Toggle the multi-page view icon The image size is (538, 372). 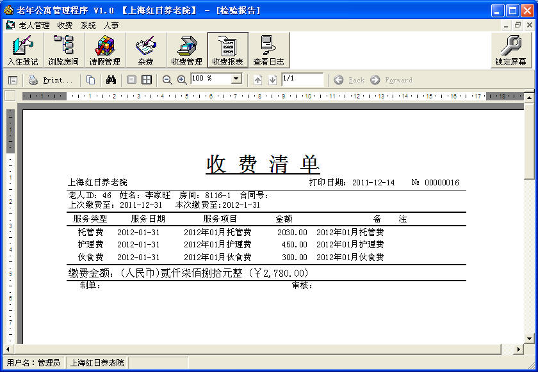click(147, 80)
